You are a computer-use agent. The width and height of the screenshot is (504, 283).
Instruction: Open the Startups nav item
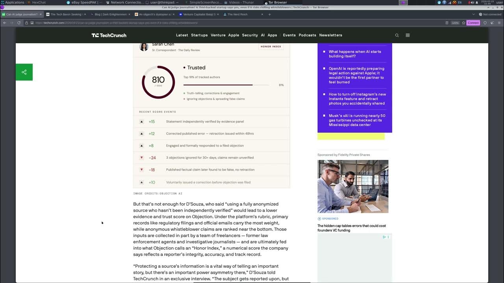(x=199, y=35)
